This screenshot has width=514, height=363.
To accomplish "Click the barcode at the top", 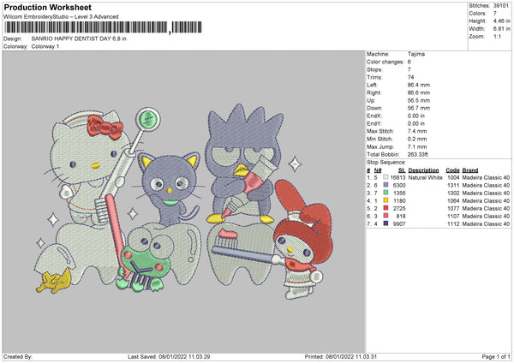I will click(104, 27).
